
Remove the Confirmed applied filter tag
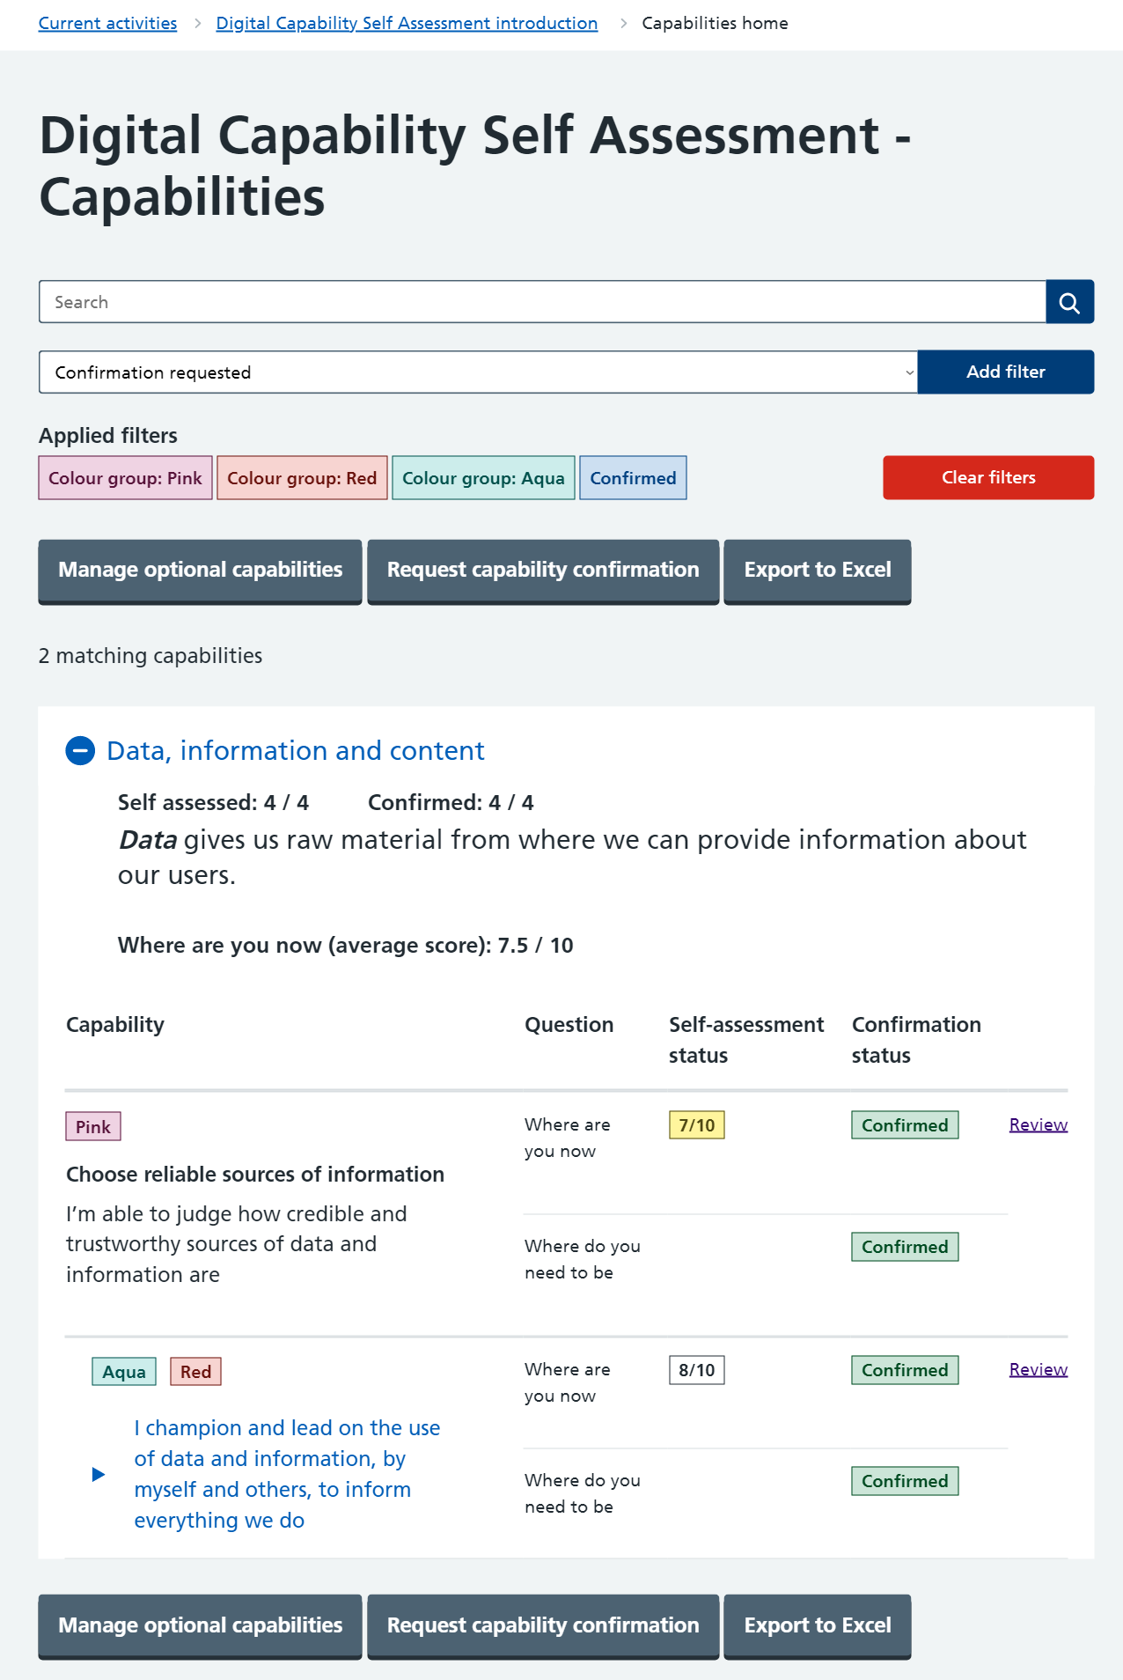633,478
